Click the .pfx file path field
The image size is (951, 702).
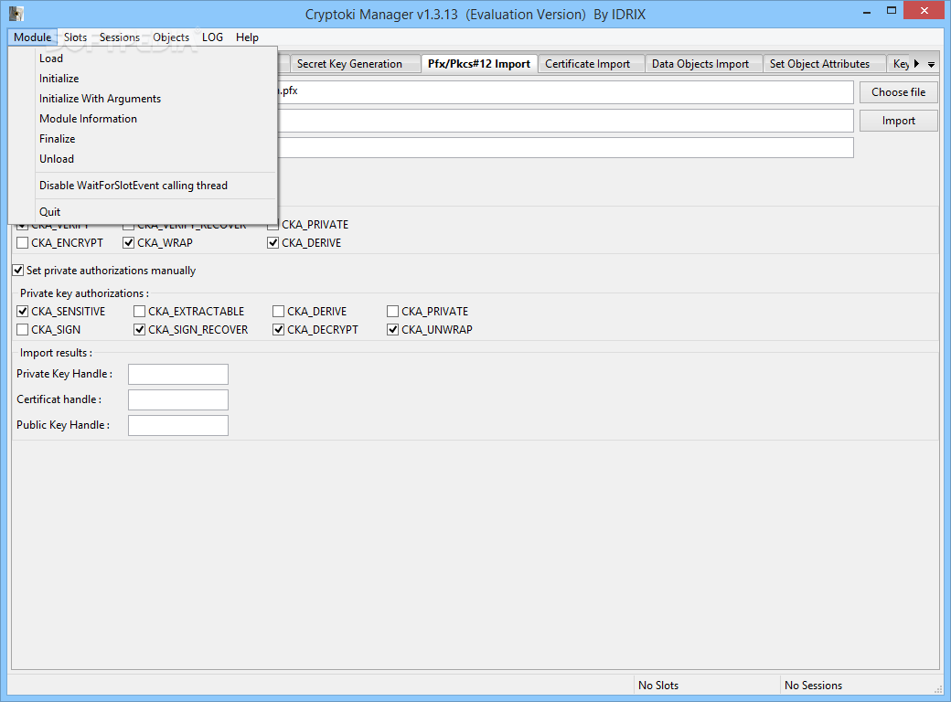pos(565,92)
